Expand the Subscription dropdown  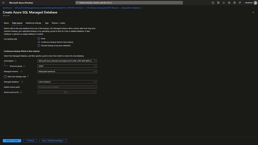point(67,61)
